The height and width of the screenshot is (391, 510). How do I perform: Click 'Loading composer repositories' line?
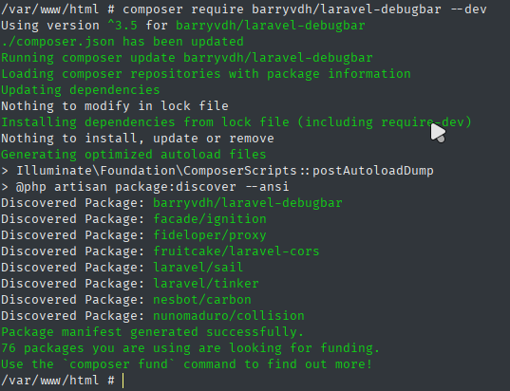point(206,74)
